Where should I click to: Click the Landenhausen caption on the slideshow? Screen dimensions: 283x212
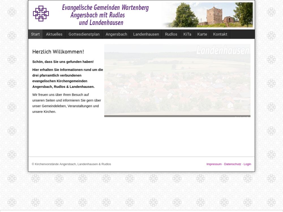223,50
